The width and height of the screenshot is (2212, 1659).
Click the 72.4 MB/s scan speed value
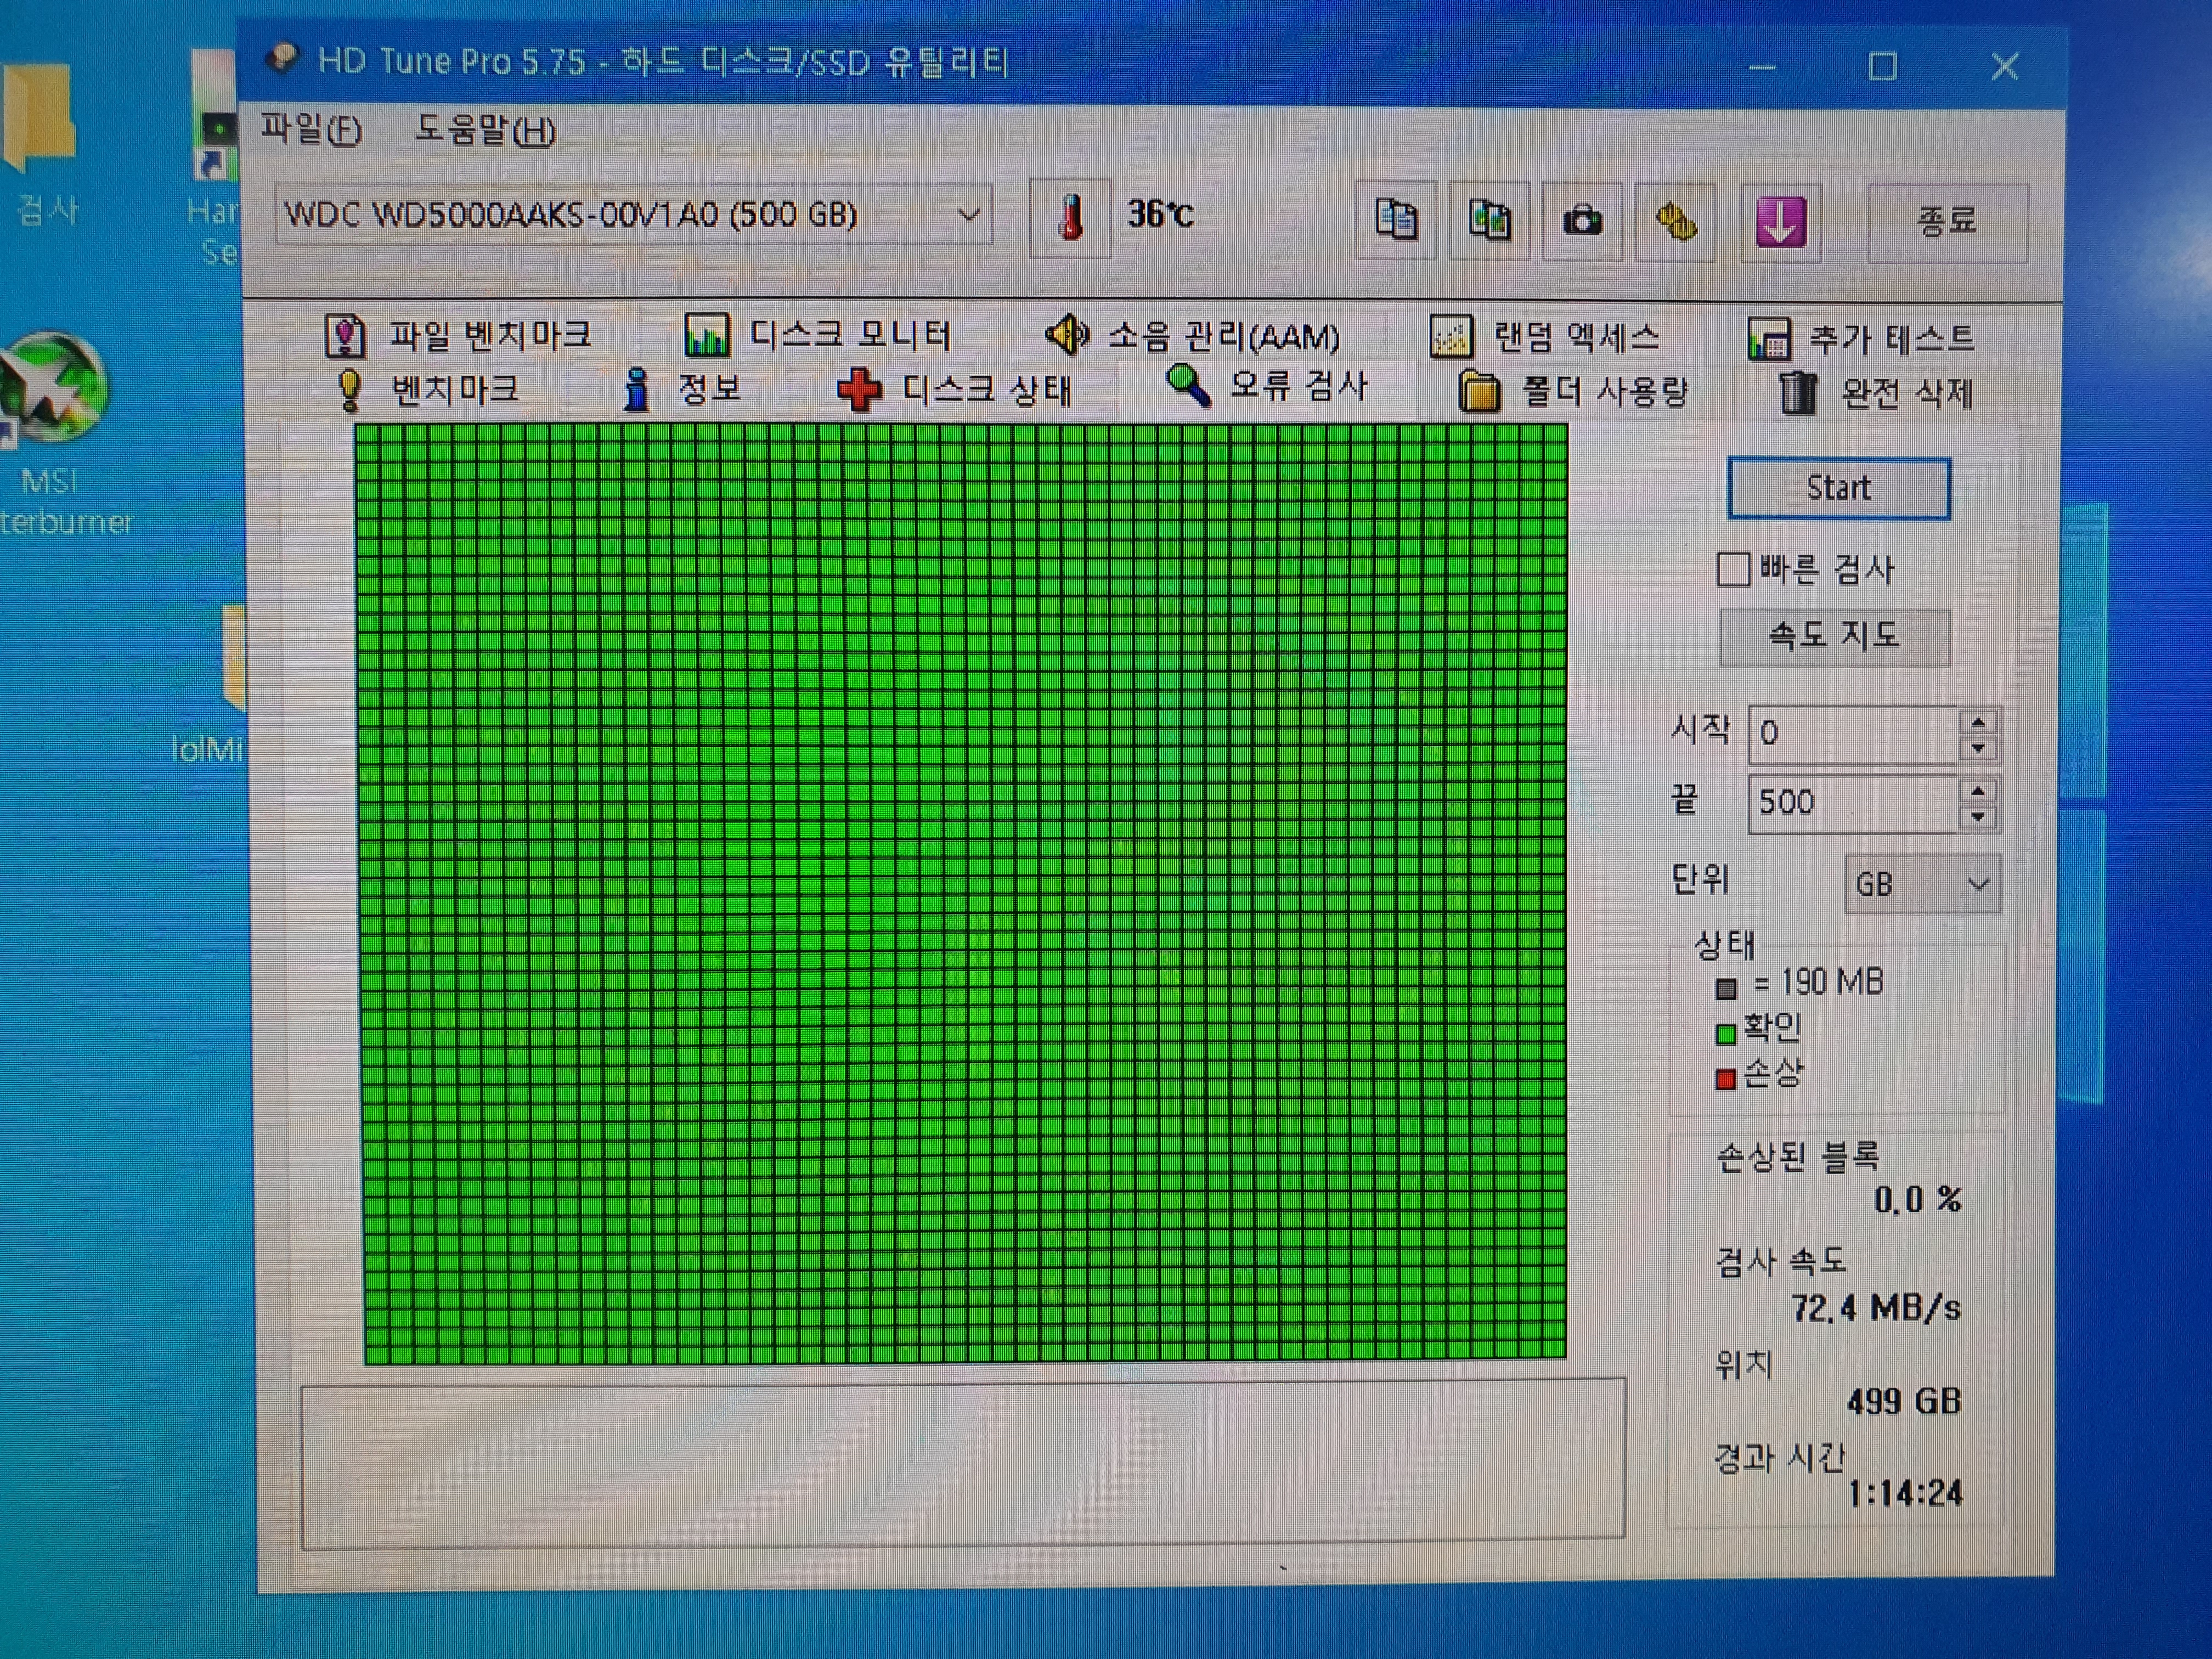click(1876, 1308)
